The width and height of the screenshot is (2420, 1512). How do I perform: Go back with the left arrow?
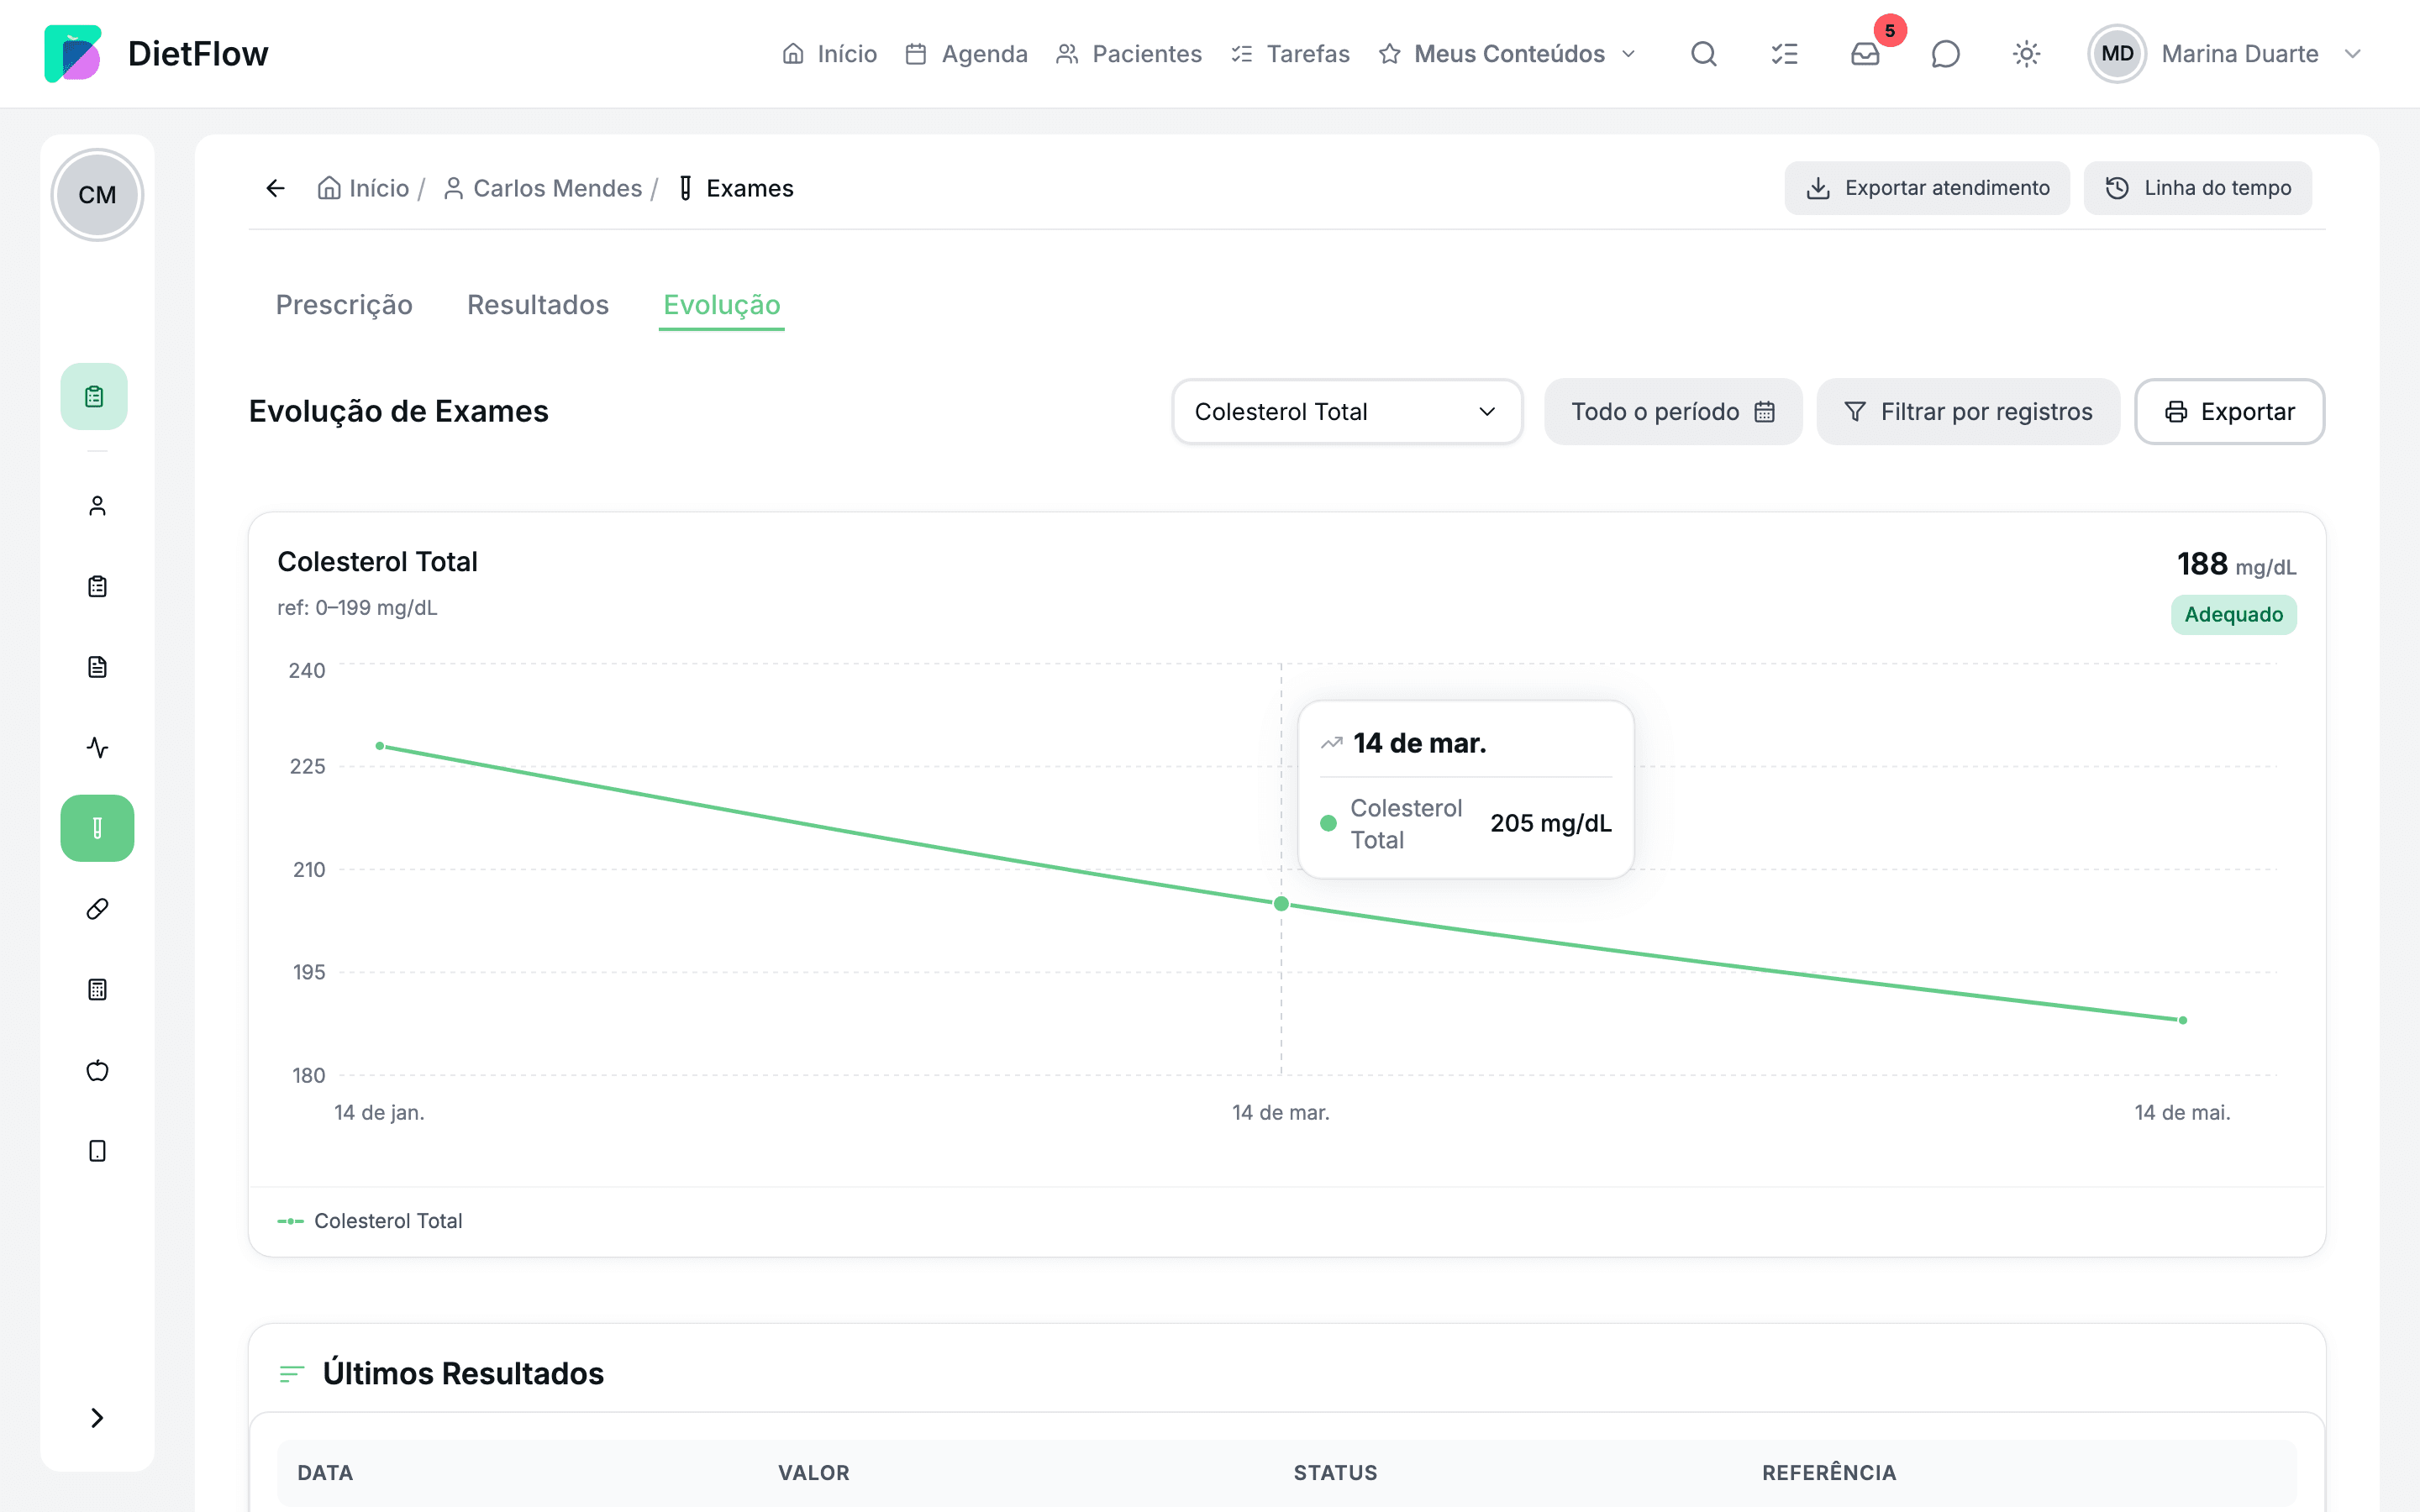pyautogui.click(x=276, y=188)
